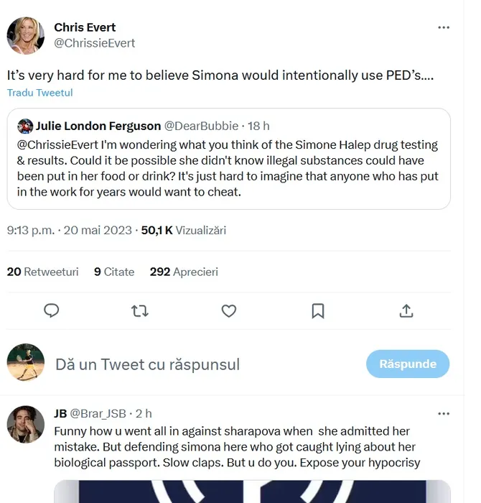Open more options for Chris Evert's tweet
Screen dimensions: 481x503
pyautogui.click(x=444, y=28)
